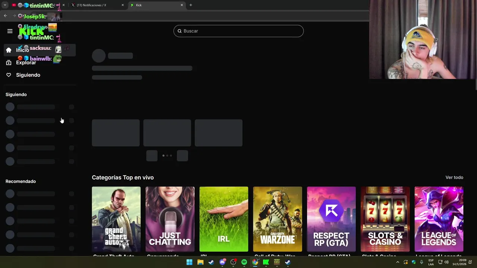The height and width of the screenshot is (268, 477).
Task: Open the volume control tray icon
Action: tap(446, 262)
